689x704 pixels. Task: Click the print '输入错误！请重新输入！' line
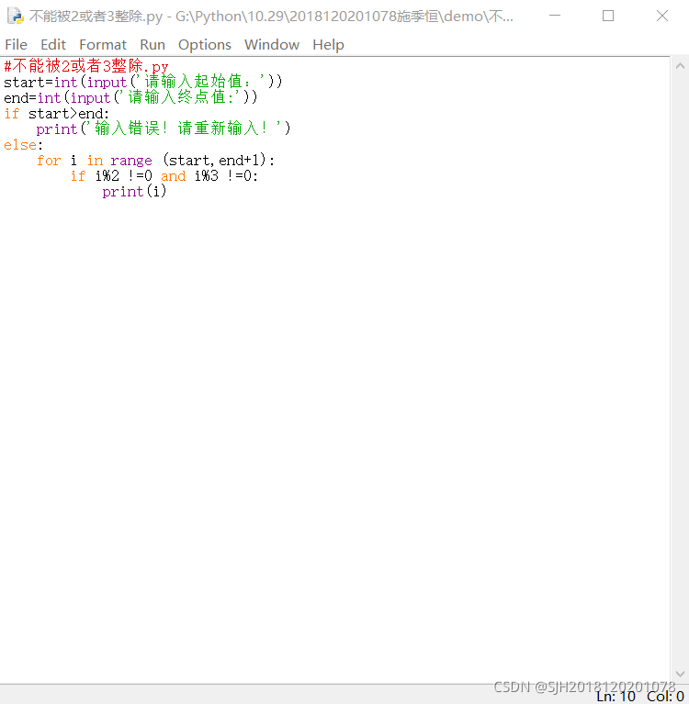click(164, 129)
